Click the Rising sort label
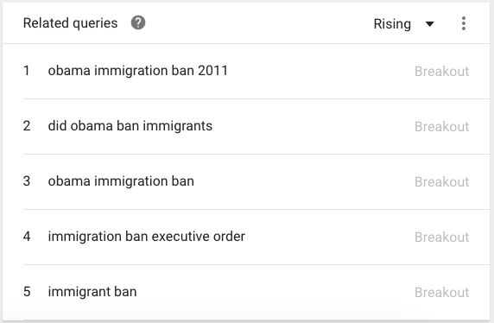Viewport: 494px width, 323px height. [x=392, y=24]
